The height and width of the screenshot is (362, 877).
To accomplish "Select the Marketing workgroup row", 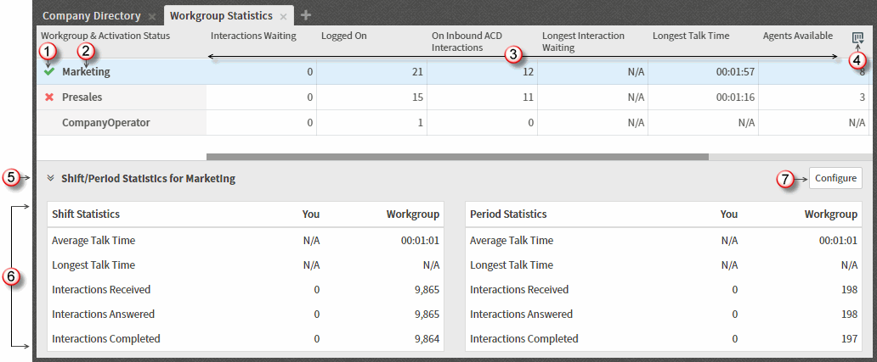I will point(454,72).
